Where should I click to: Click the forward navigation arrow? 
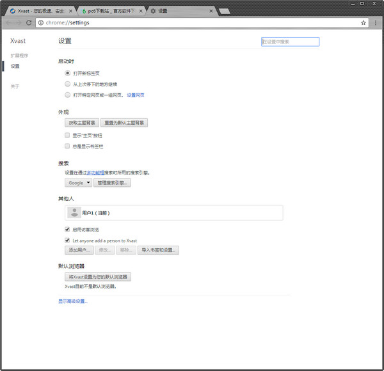pos(18,22)
